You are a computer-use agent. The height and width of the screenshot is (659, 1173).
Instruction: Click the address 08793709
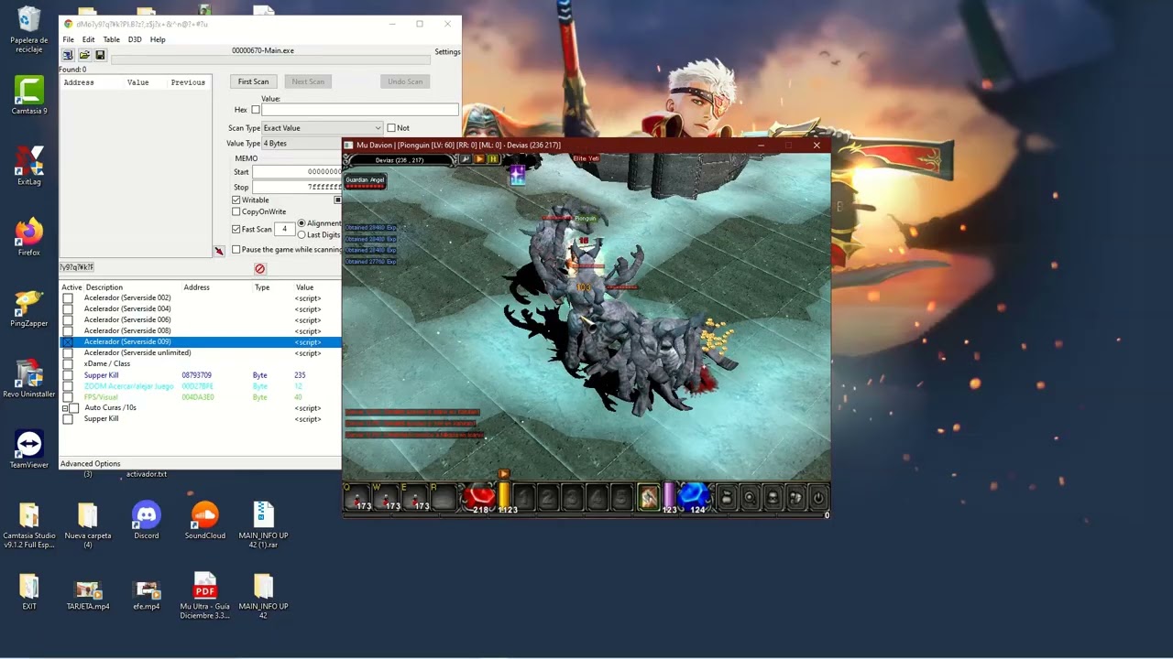tap(196, 375)
